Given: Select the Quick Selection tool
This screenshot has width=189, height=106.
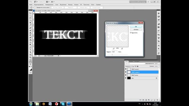Looking at the screenshot, I should click(x=30, y=20).
